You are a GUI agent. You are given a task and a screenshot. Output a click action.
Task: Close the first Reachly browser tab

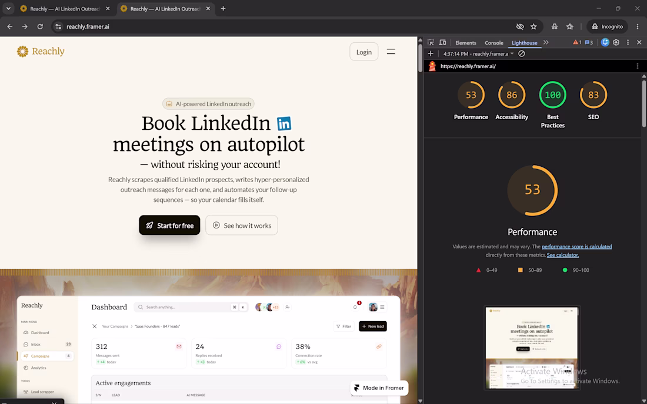click(x=108, y=9)
